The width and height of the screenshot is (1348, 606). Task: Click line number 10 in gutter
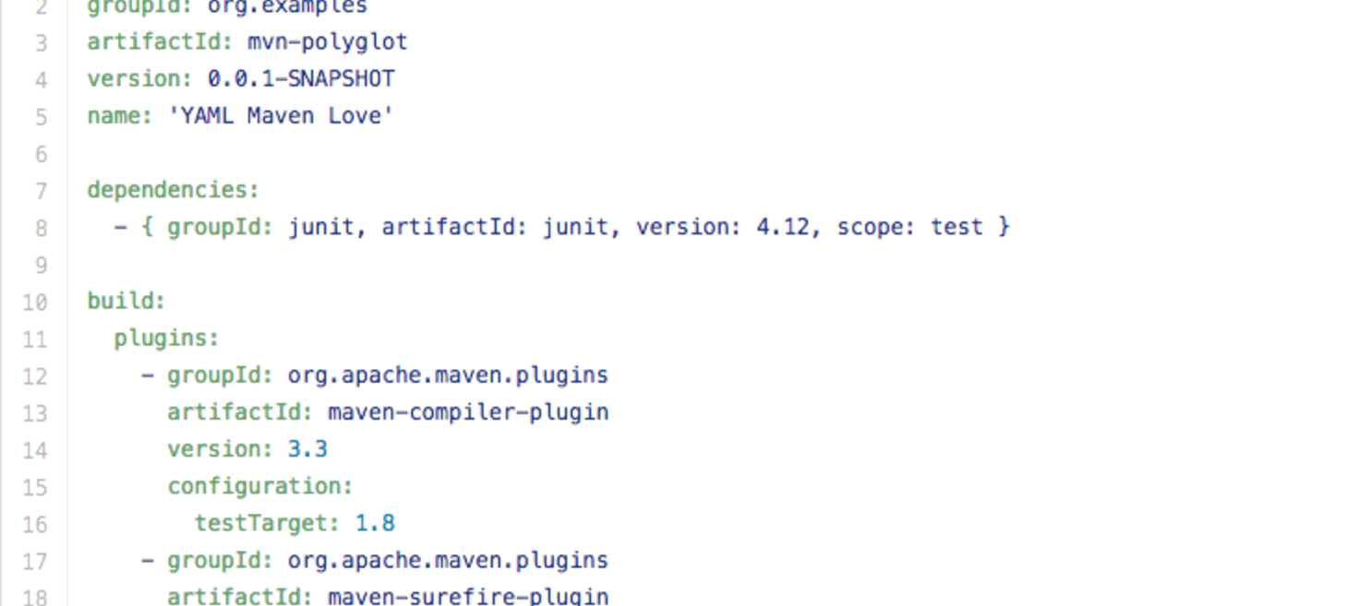[34, 303]
